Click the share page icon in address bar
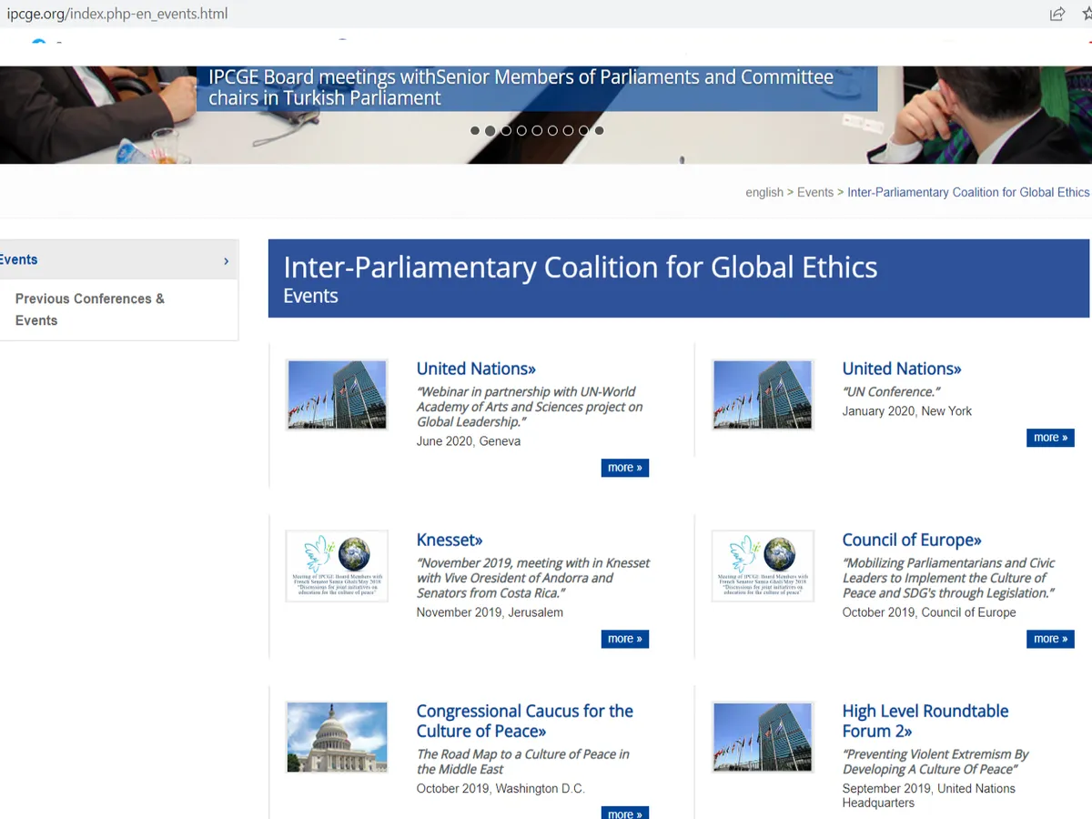The image size is (1092, 819). pos(1057,14)
